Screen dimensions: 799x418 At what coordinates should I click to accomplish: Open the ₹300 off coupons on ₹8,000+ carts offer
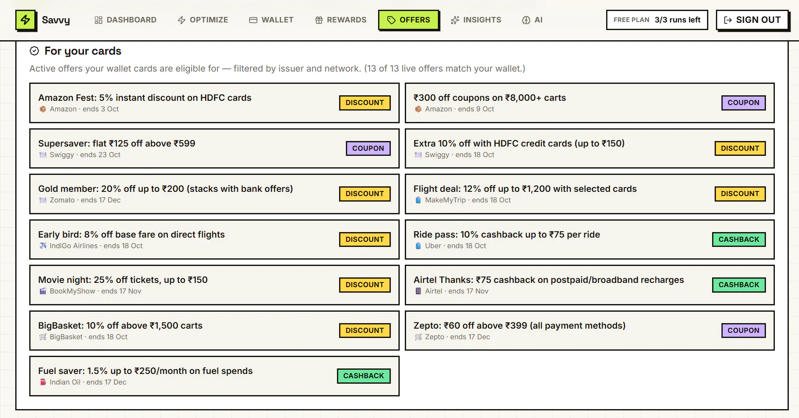[590, 103]
